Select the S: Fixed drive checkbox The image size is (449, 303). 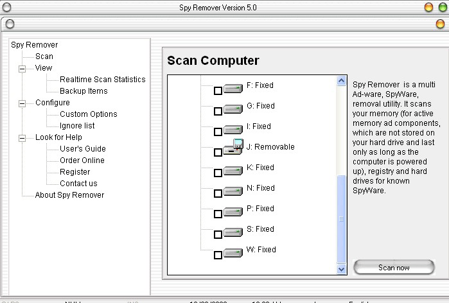(x=218, y=234)
